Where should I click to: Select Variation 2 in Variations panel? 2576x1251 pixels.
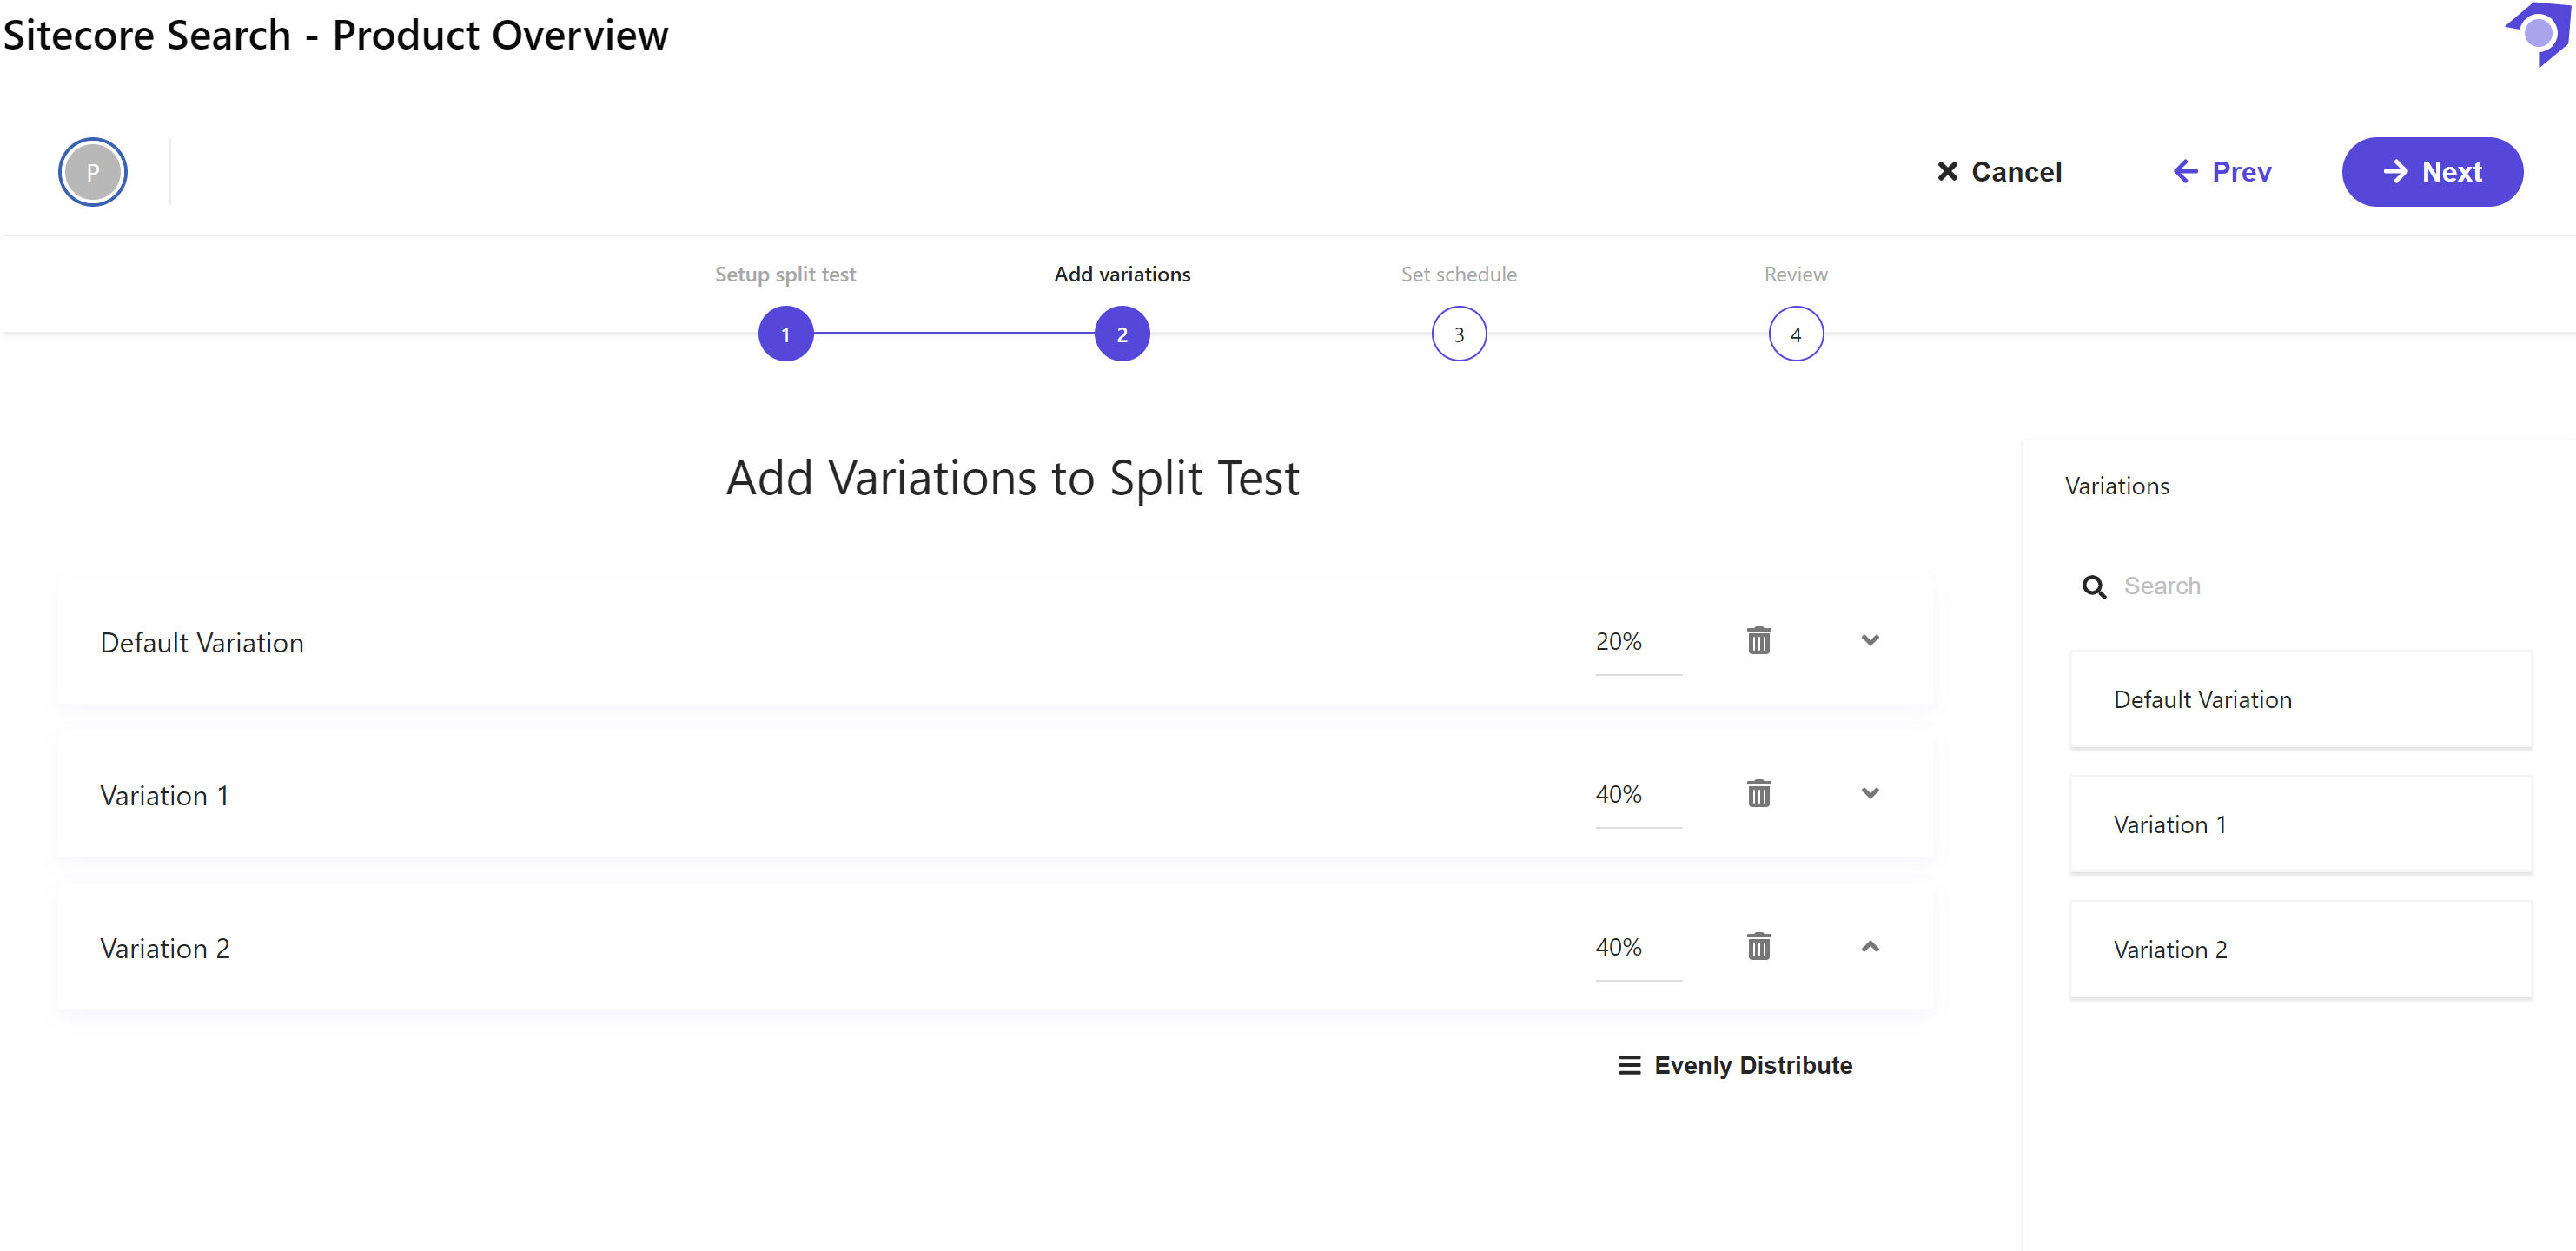(2300, 949)
